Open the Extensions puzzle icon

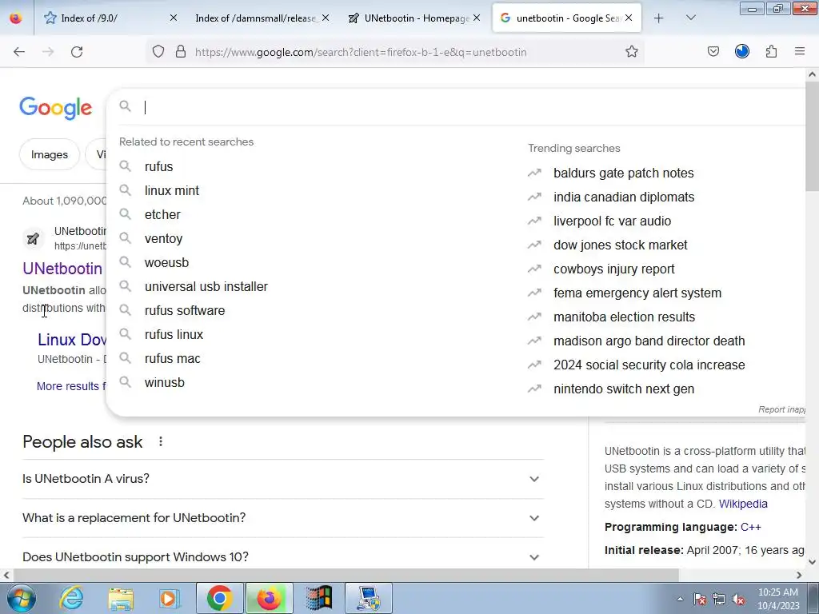point(771,52)
